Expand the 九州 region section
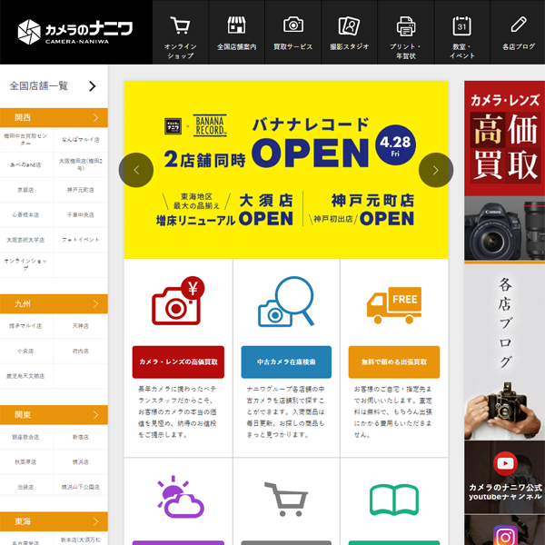Viewport: 545px width, 545px height. click(54, 303)
